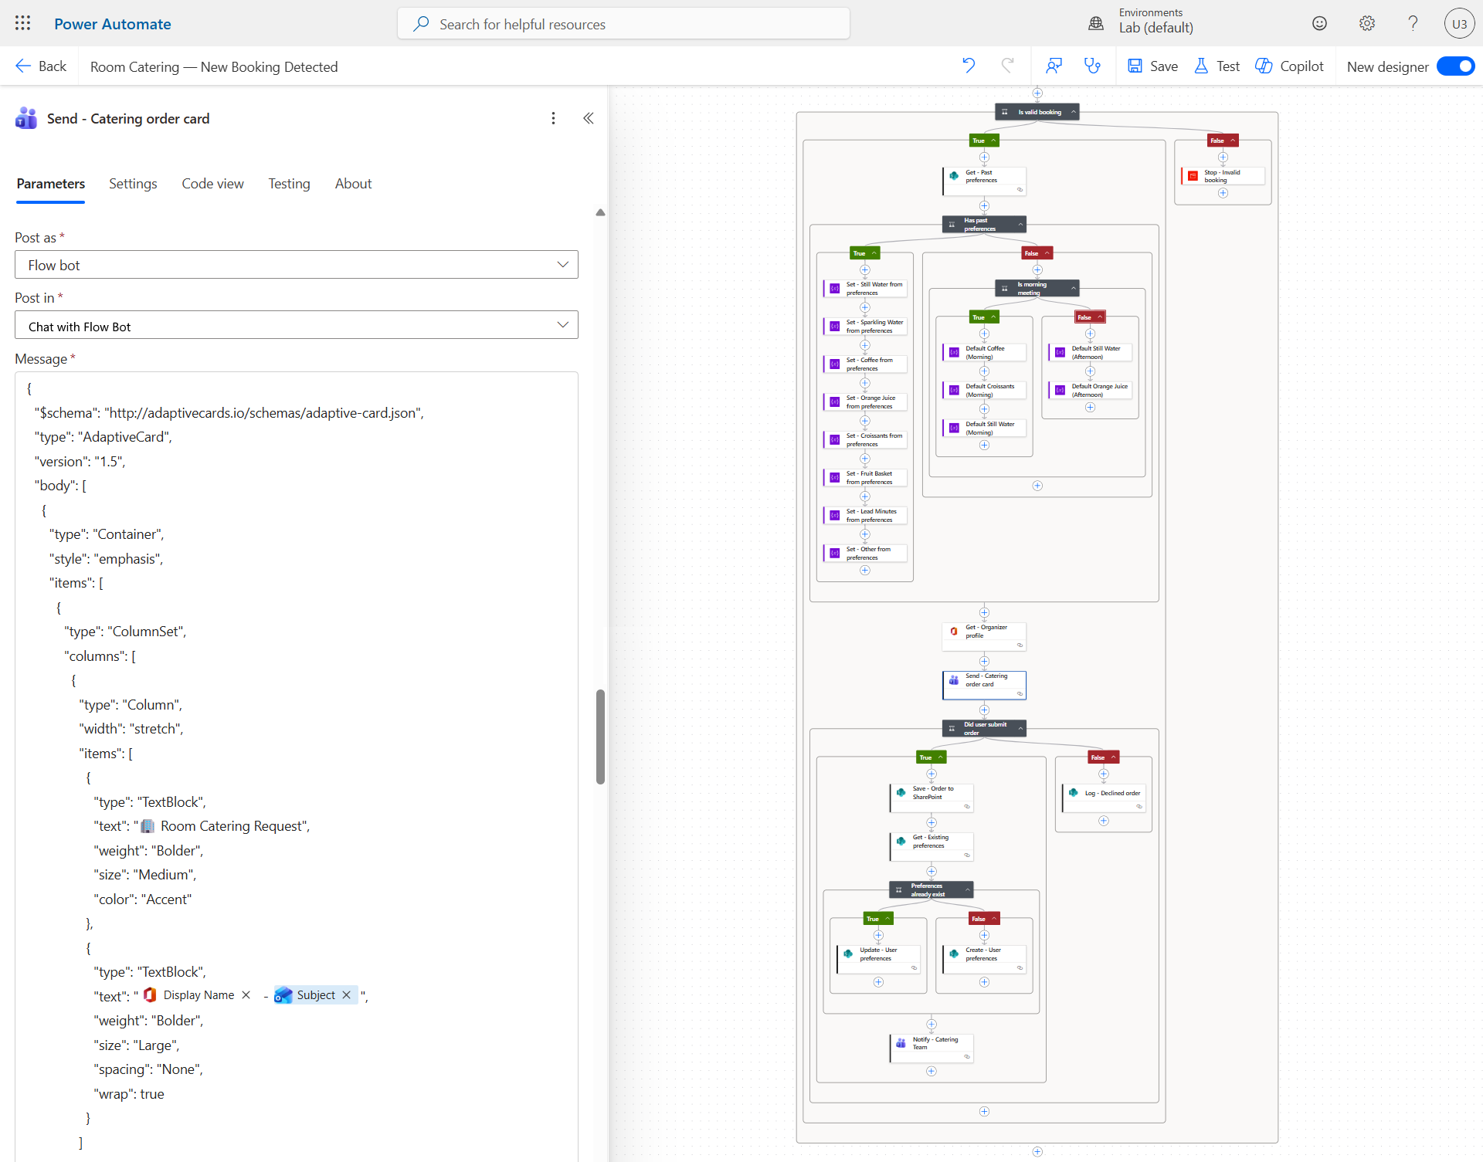Redo the last change

coord(1007,66)
